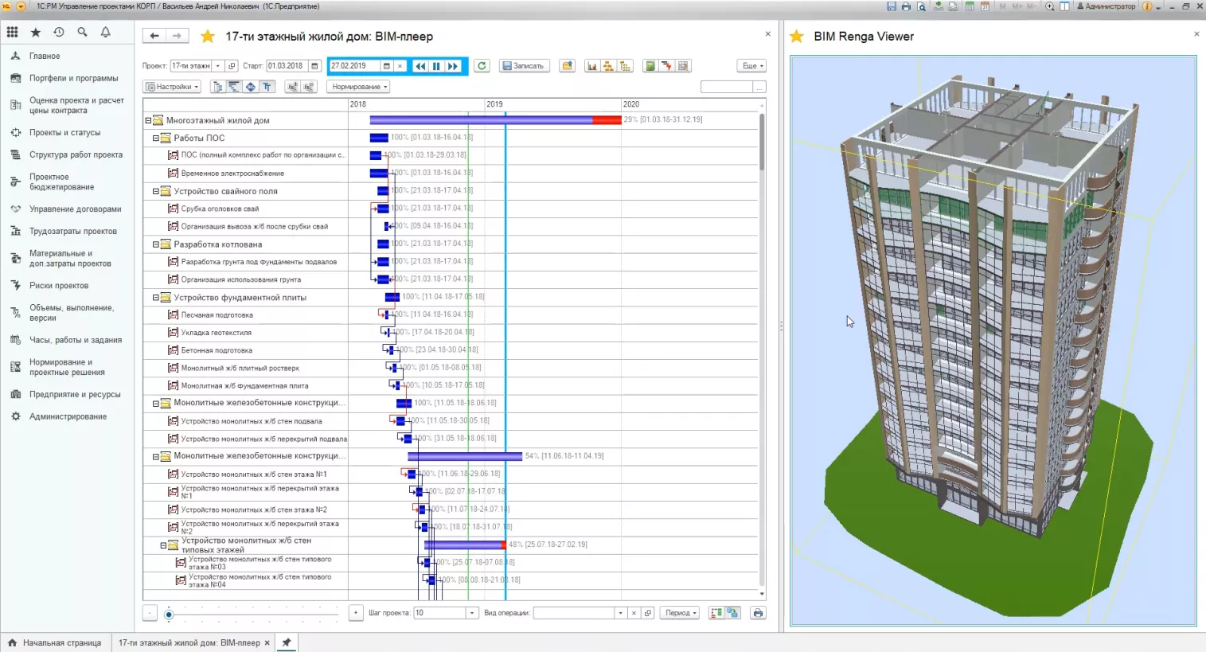This screenshot has width=1206, height=652.
Task: Toggle the BIM Renga Viewer favorite star
Action: click(797, 37)
